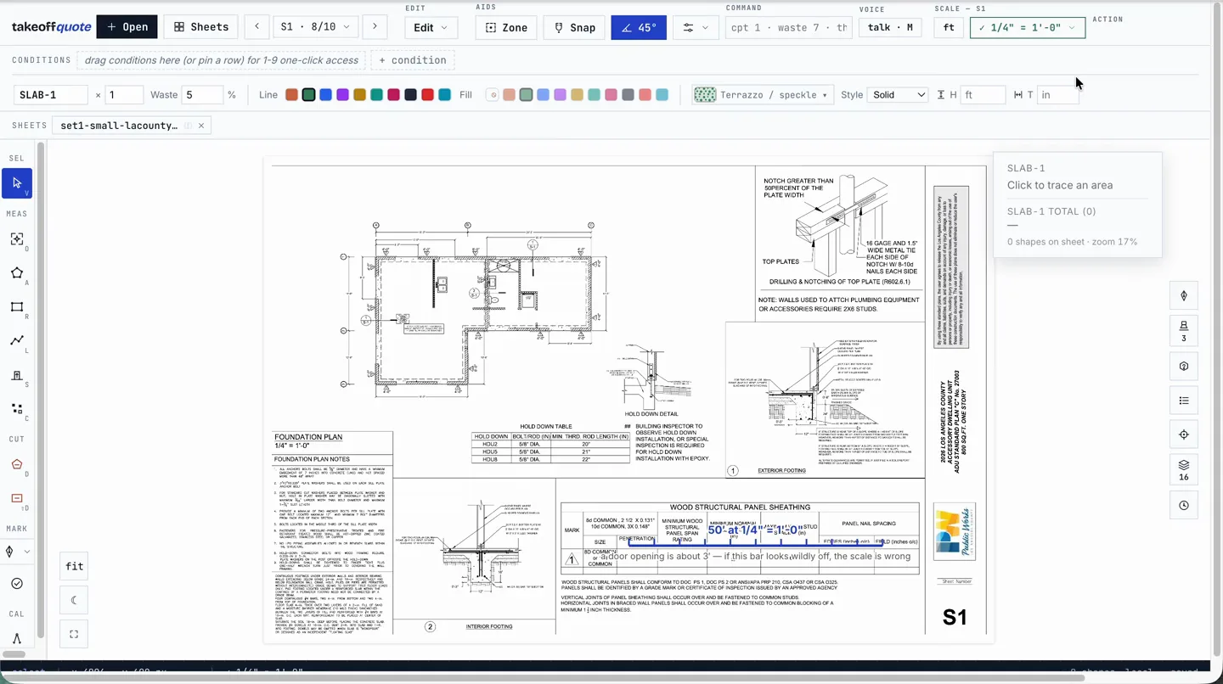
Task: Open the Terrazzo / speckle pattern dropdown
Action: pos(763,95)
